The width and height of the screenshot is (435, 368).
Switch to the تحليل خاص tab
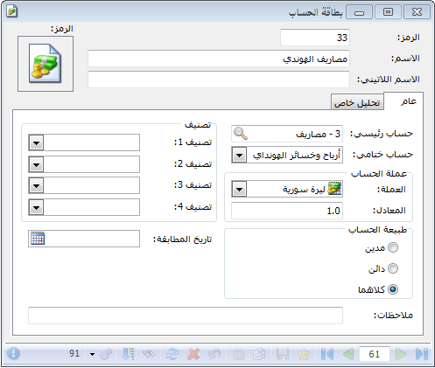(x=357, y=102)
